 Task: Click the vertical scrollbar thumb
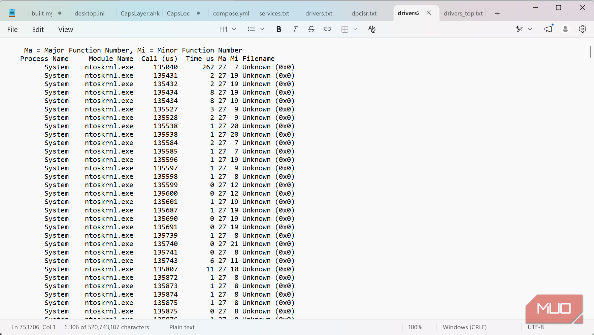[x=590, y=52]
